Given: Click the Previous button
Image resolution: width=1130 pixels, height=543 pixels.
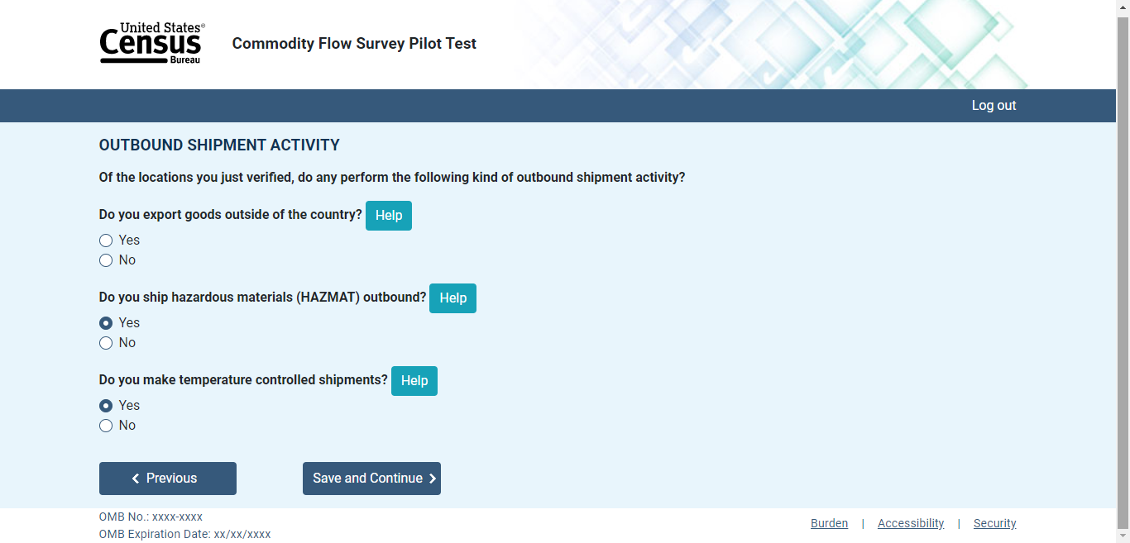Looking at the screenshot, I should [x=168, y=479].
